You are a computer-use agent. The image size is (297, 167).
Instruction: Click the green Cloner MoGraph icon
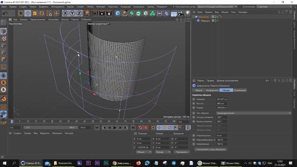click(153, 13)
